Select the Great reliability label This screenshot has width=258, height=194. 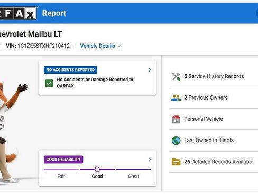[x=134, y=177]
